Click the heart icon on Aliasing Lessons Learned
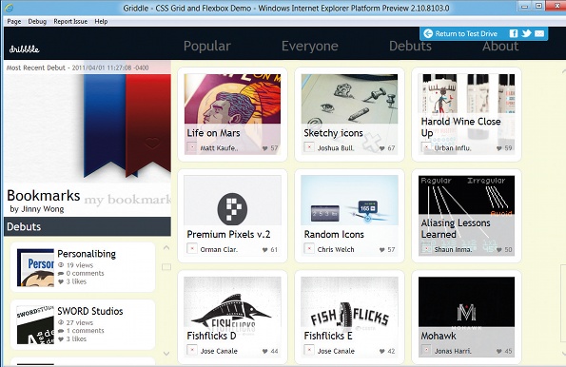Screen dimensions: 566x367 click(498, 250)
